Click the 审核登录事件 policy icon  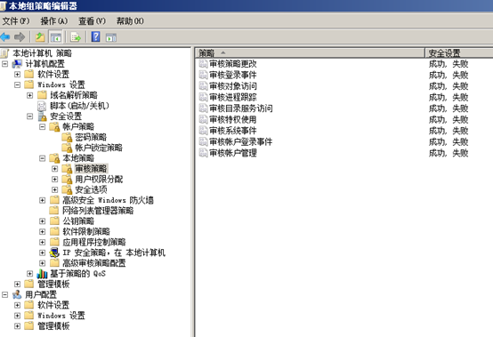tap(204, 75)
